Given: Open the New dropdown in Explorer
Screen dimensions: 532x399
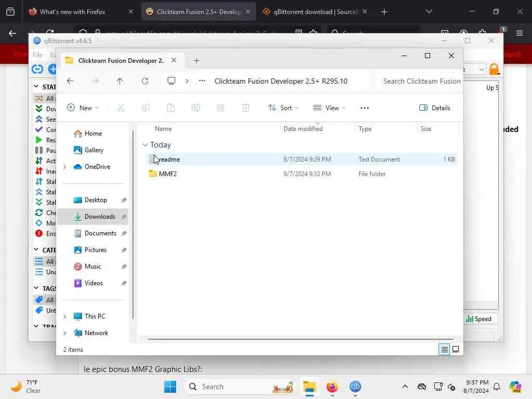Looking at the screenshot, I should (x=83, y=108).
